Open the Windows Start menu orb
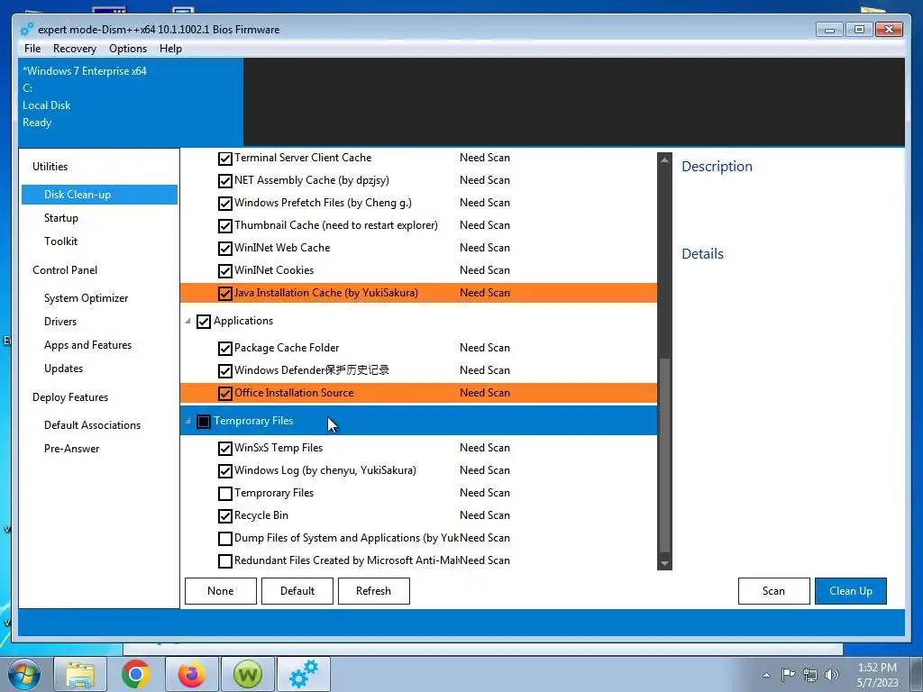The height and width of the screenshot is (692, 923). coord(24,674)
